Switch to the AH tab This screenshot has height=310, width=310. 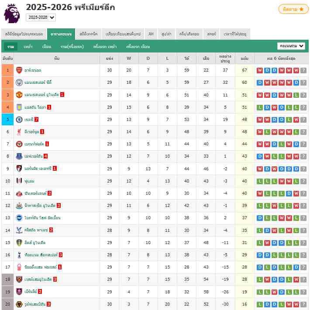[151, 34]
